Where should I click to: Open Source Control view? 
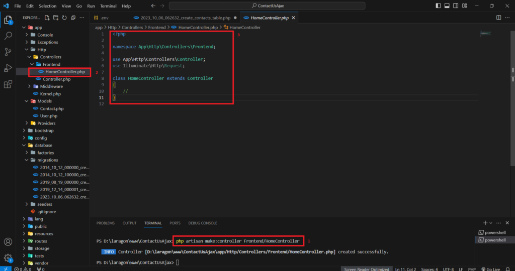8,52
